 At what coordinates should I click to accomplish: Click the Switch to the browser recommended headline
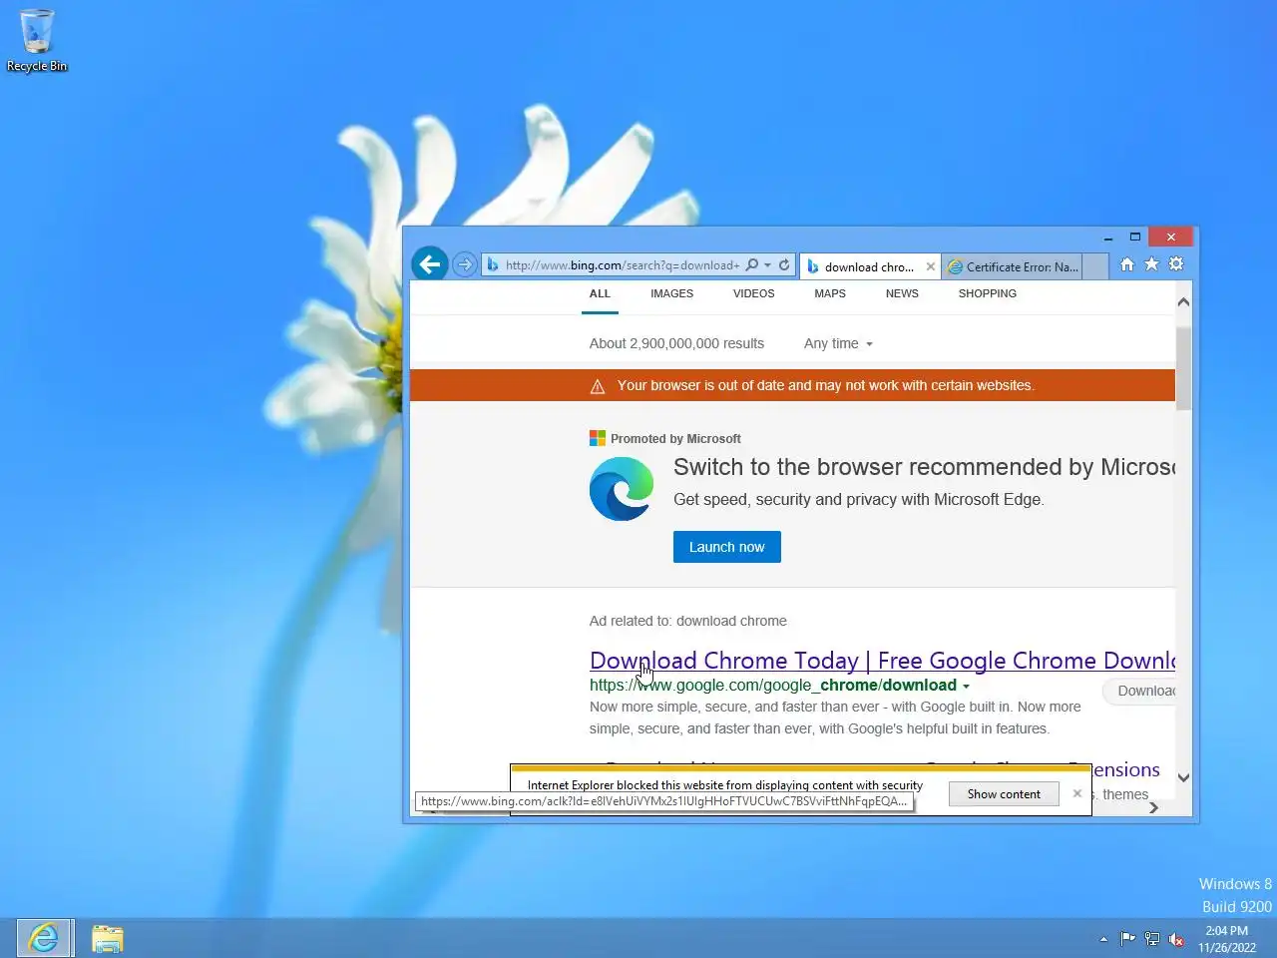coord(924,467)
